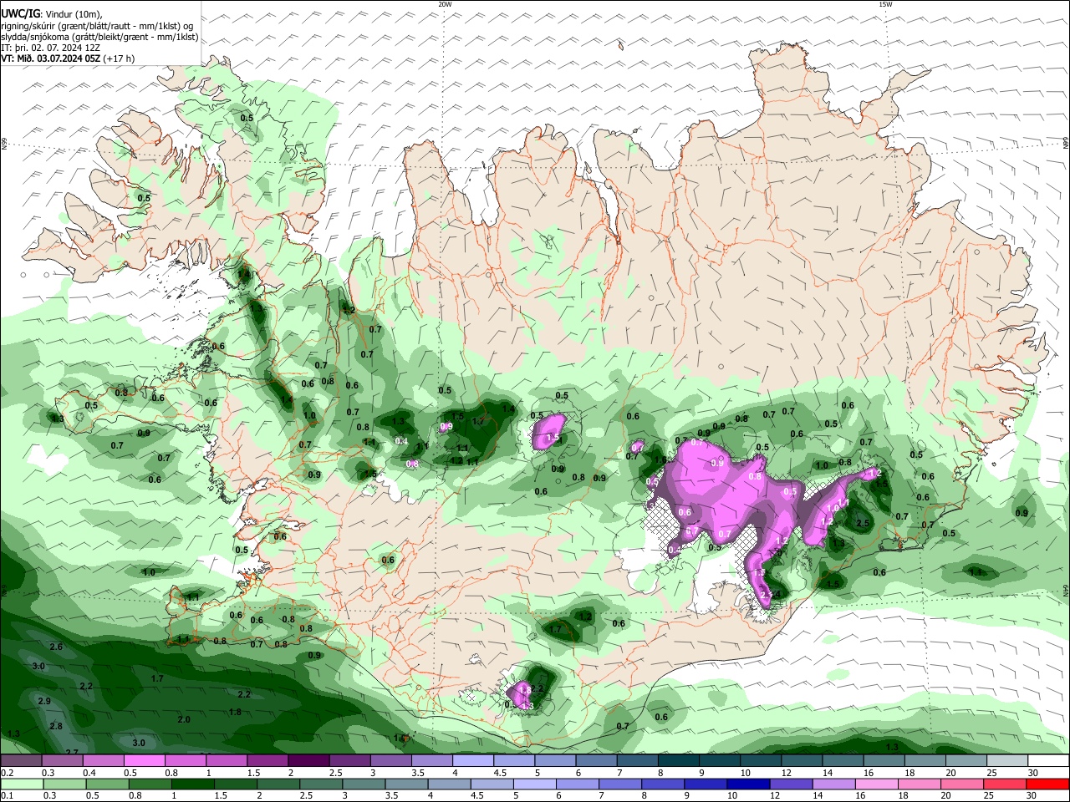1070x802 pixels.
Task: Select the deep blue 10 rain legend swatch
Action: coord(748,784)
